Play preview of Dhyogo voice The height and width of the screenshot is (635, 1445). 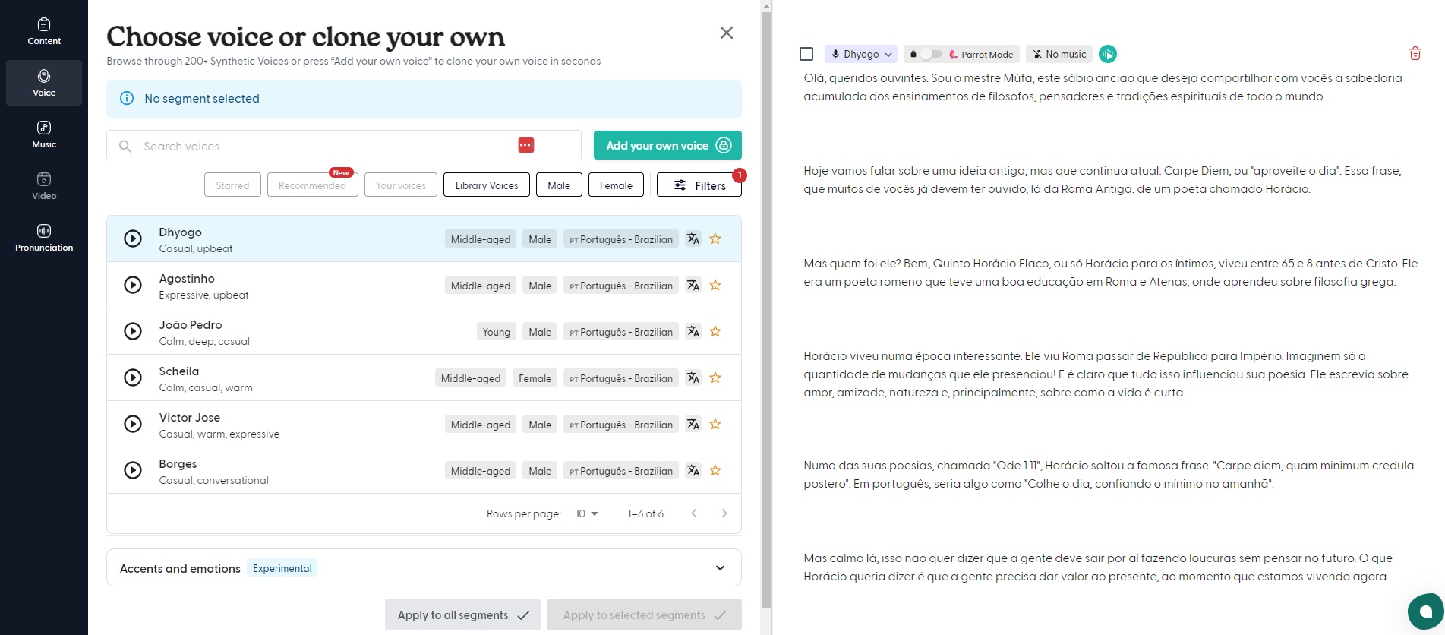(x=133, y=239)
